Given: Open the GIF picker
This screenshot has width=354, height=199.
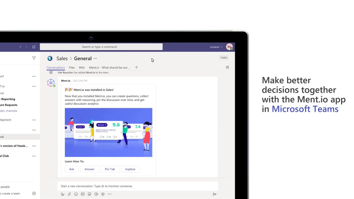Looking at the screenshot, I should tap(83, 194).
